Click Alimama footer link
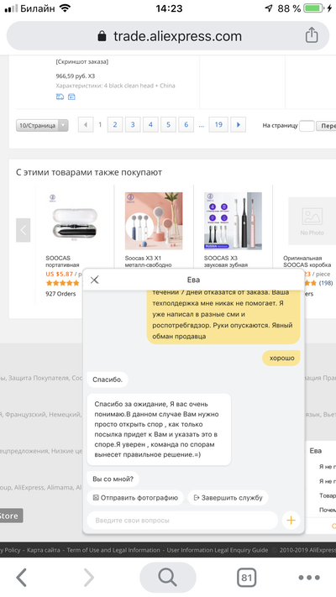 click(60, 487)
